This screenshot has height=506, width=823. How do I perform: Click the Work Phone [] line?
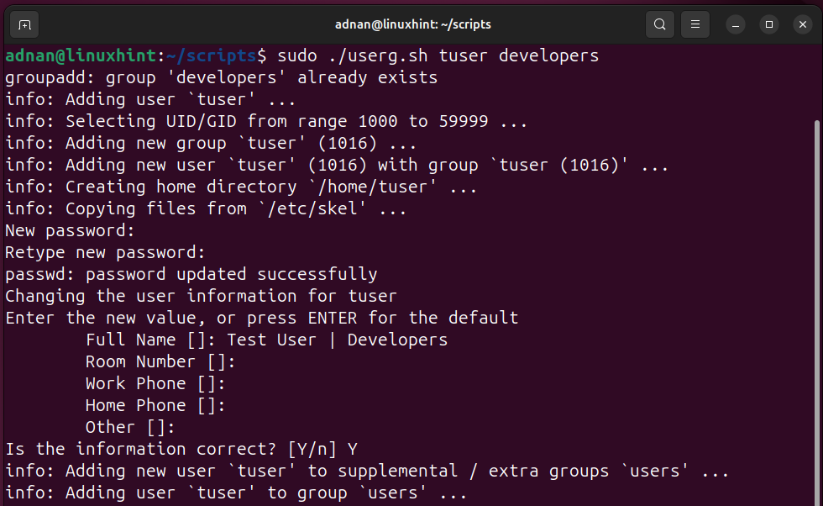(155, 384)
